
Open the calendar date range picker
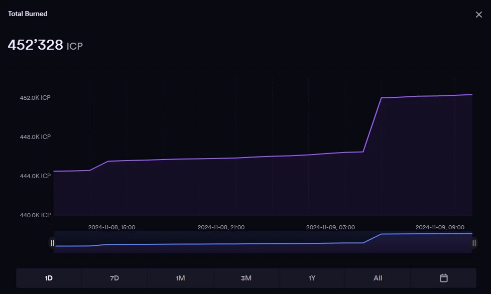click(x=443, y=278)
